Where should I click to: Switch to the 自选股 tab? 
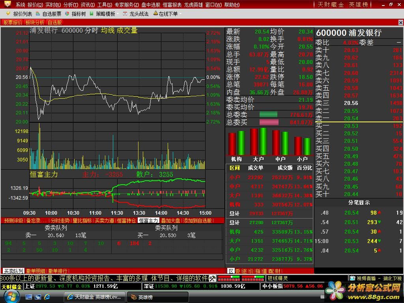(x=54, y=22)
